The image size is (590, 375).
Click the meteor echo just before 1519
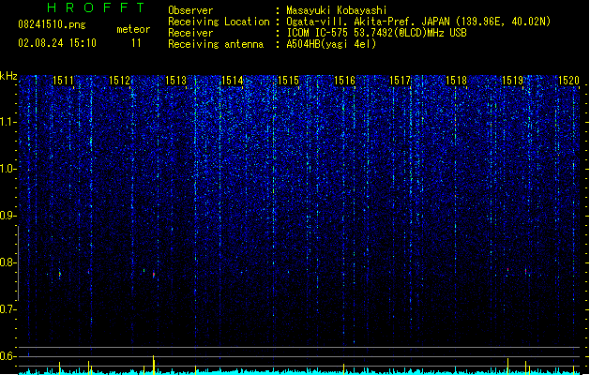point(507,270)
